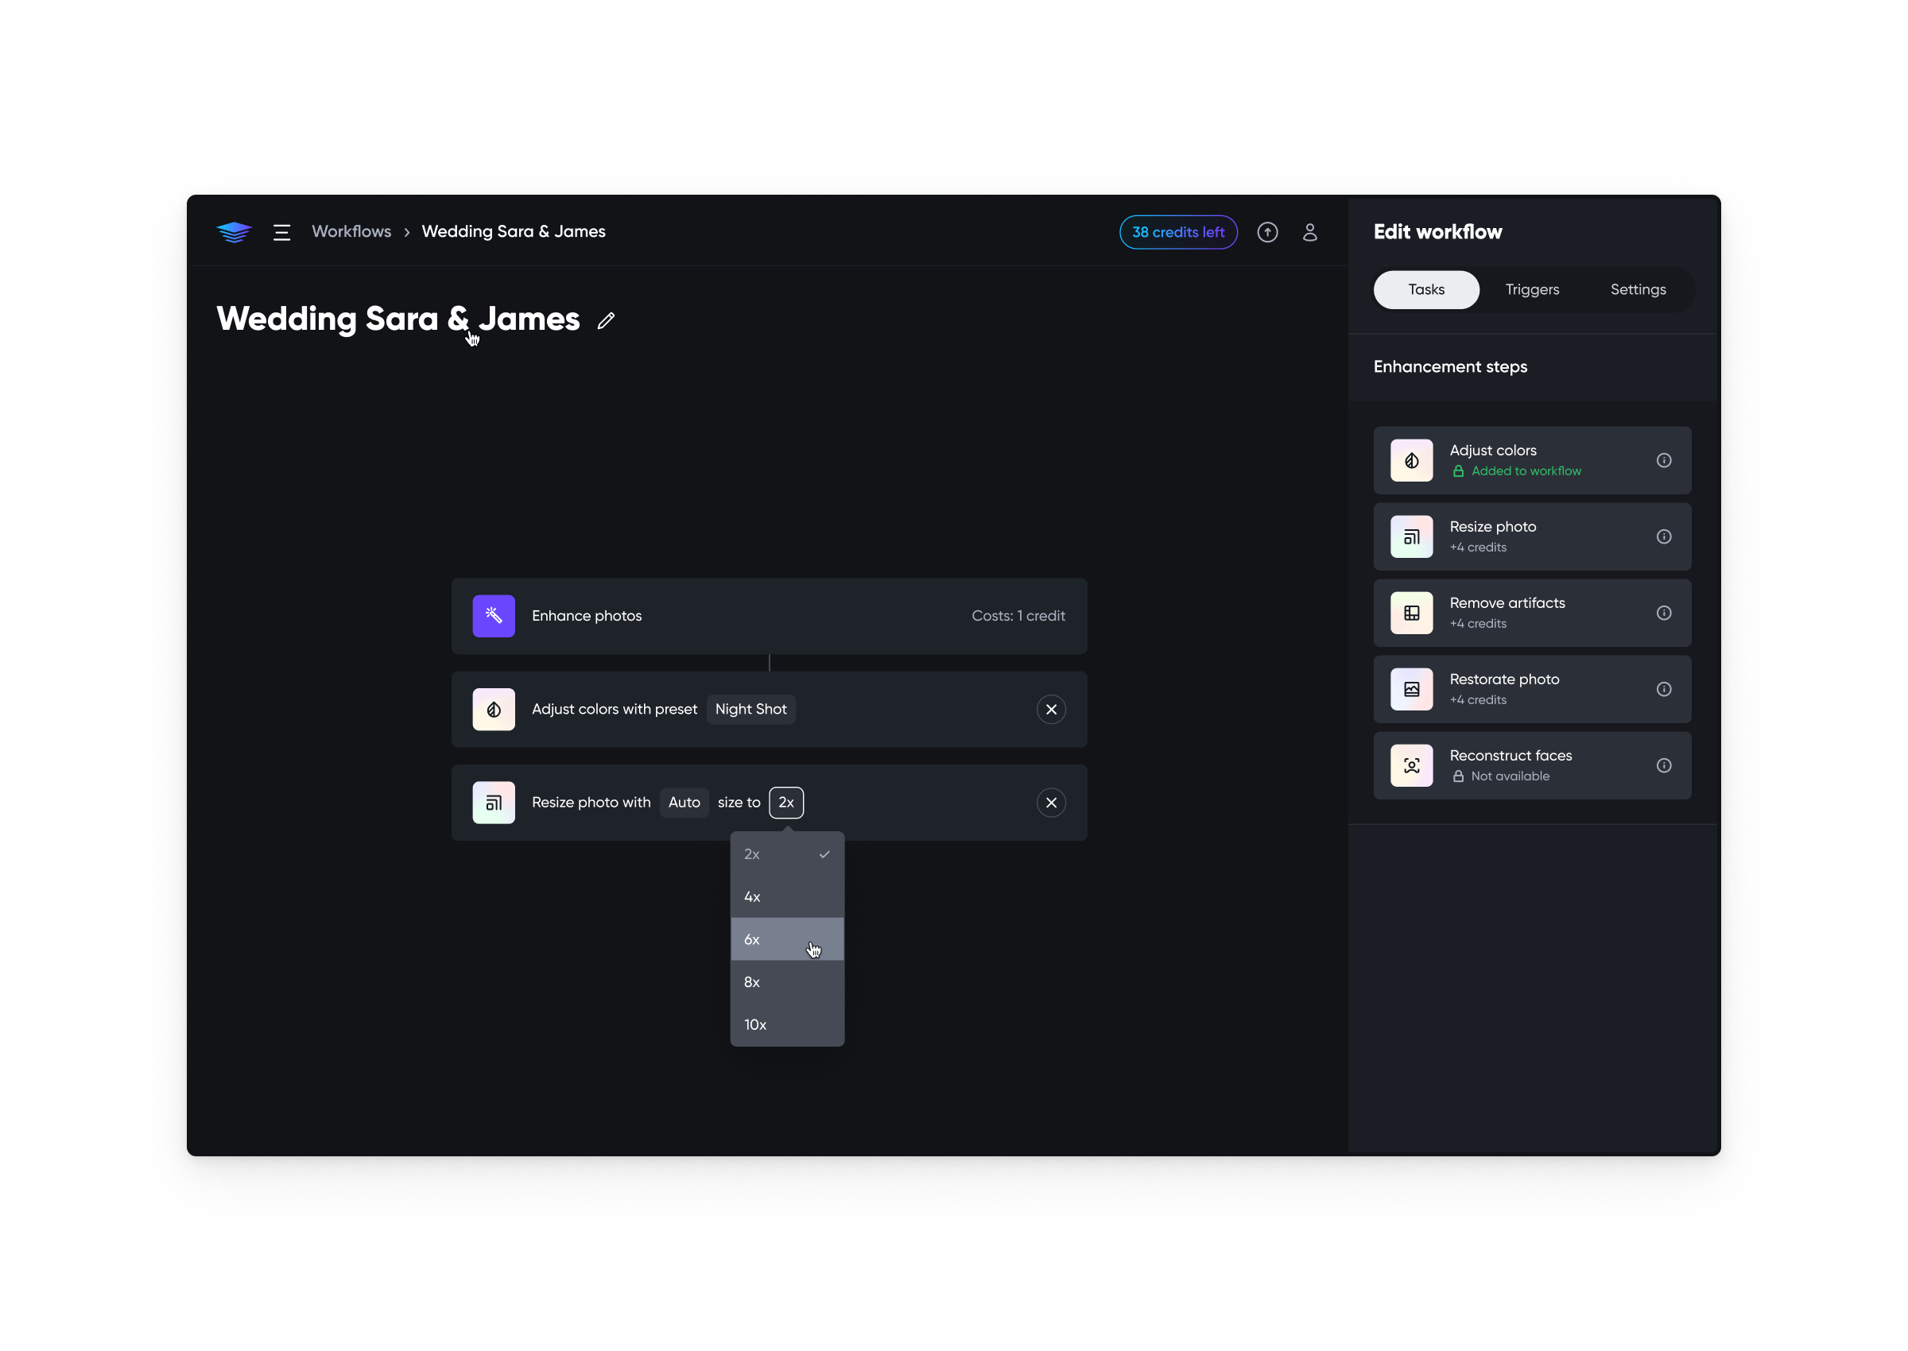Open the user profile icon
Image resolution: width=1908 pixels, height=1351 pixels.
[x=1309, y=232]
